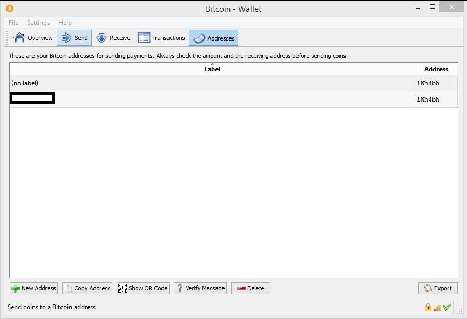Open the Help menu
Viewport: 467px width, 319px height.
(x=65, y=23)
